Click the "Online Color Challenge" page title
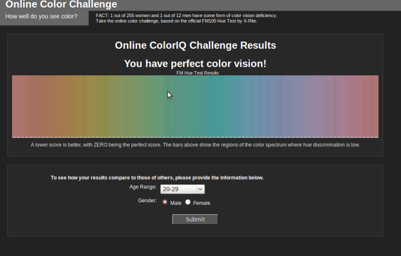Viewport: 401px width, 256px height. [61, 5]
